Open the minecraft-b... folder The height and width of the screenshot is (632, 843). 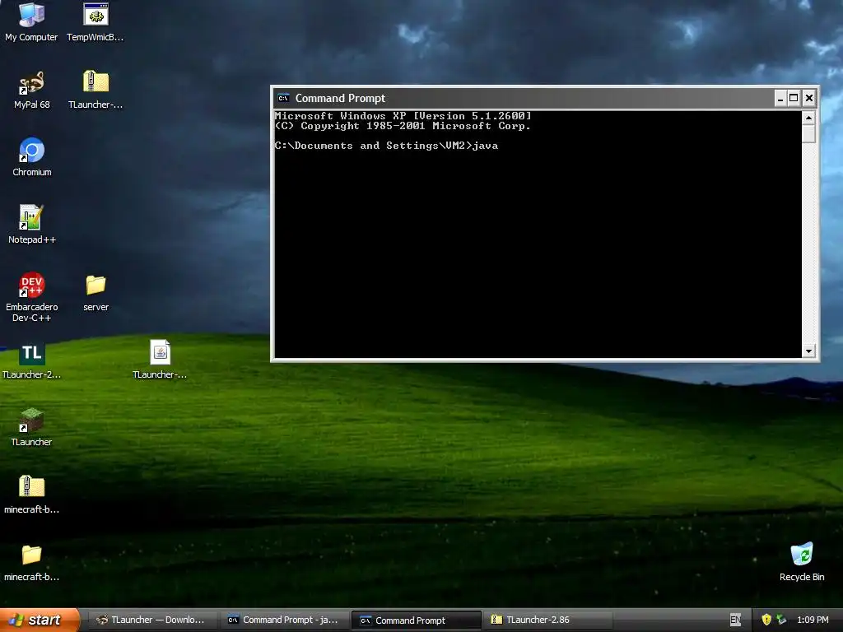(32, 562)
